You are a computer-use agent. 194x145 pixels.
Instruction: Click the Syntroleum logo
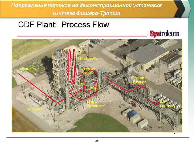coord(164,34)
